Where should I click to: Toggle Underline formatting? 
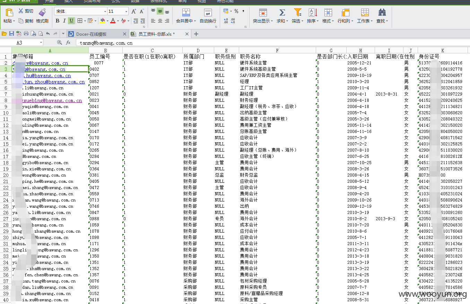pos(71,21)
